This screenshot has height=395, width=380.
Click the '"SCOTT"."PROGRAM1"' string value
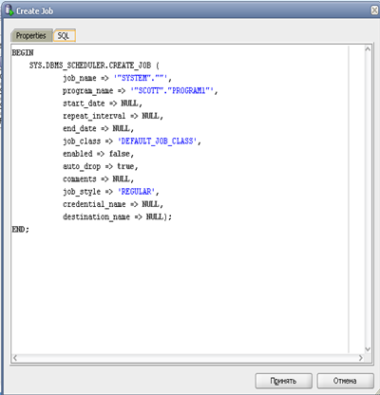(x=172, y=91)
